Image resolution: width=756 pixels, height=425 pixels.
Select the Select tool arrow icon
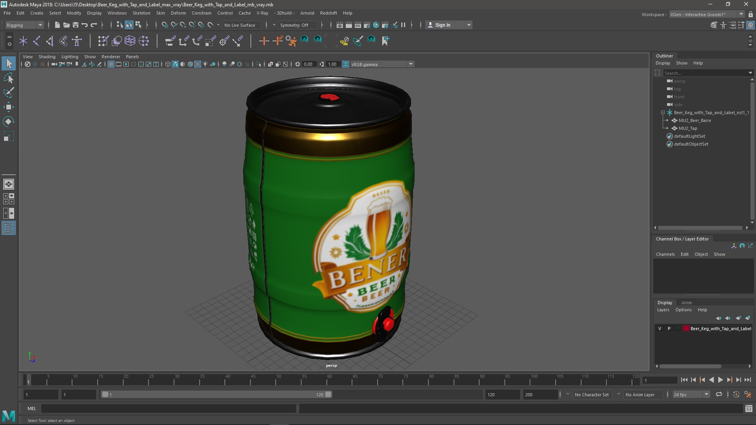pos(9,63)
